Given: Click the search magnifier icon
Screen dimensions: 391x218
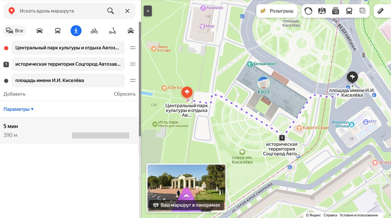Looking at the screenshot, I should click(x=110, y=11).
